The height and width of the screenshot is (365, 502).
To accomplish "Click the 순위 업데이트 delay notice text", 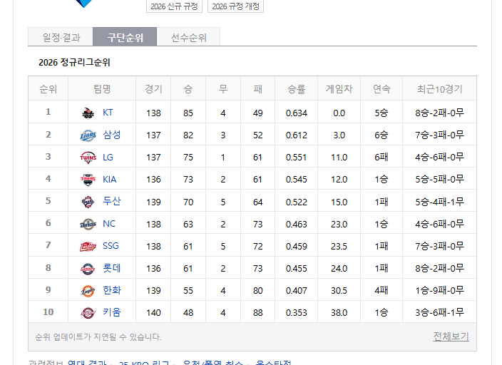I will pos(98,336).
